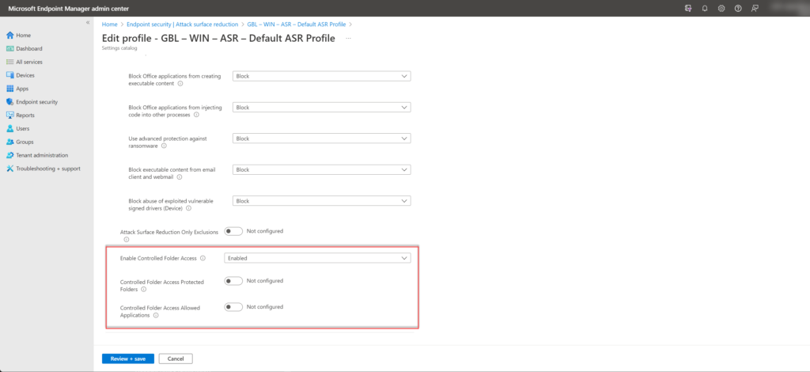Click the Settings catalog subtitle text
The width and height of the screenshot is (810, 372).
point(119,48)
